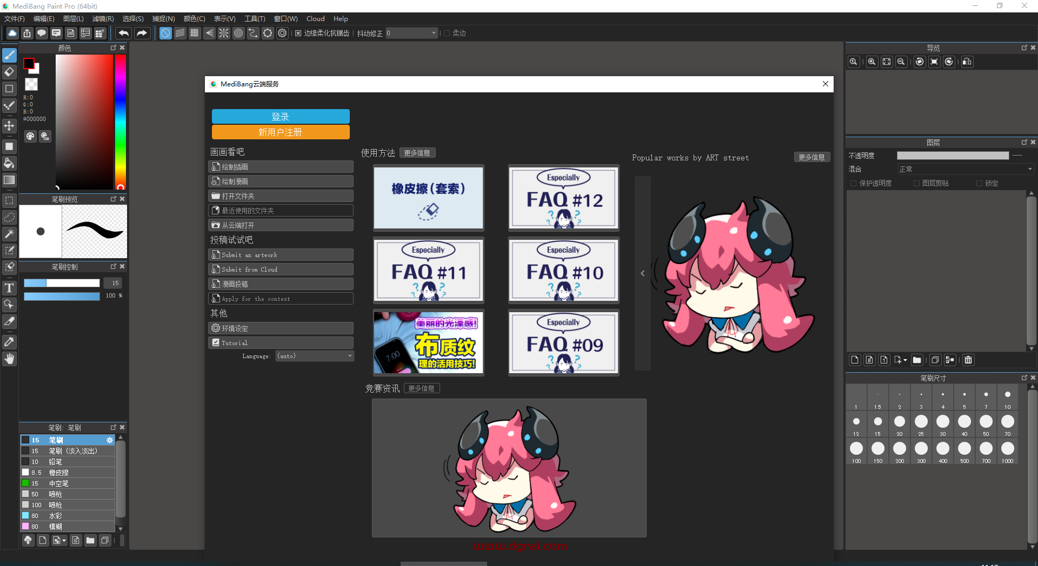Toggle the 保护透明度 checkbox
The image size is (1038, 566).
pos(854,184)
